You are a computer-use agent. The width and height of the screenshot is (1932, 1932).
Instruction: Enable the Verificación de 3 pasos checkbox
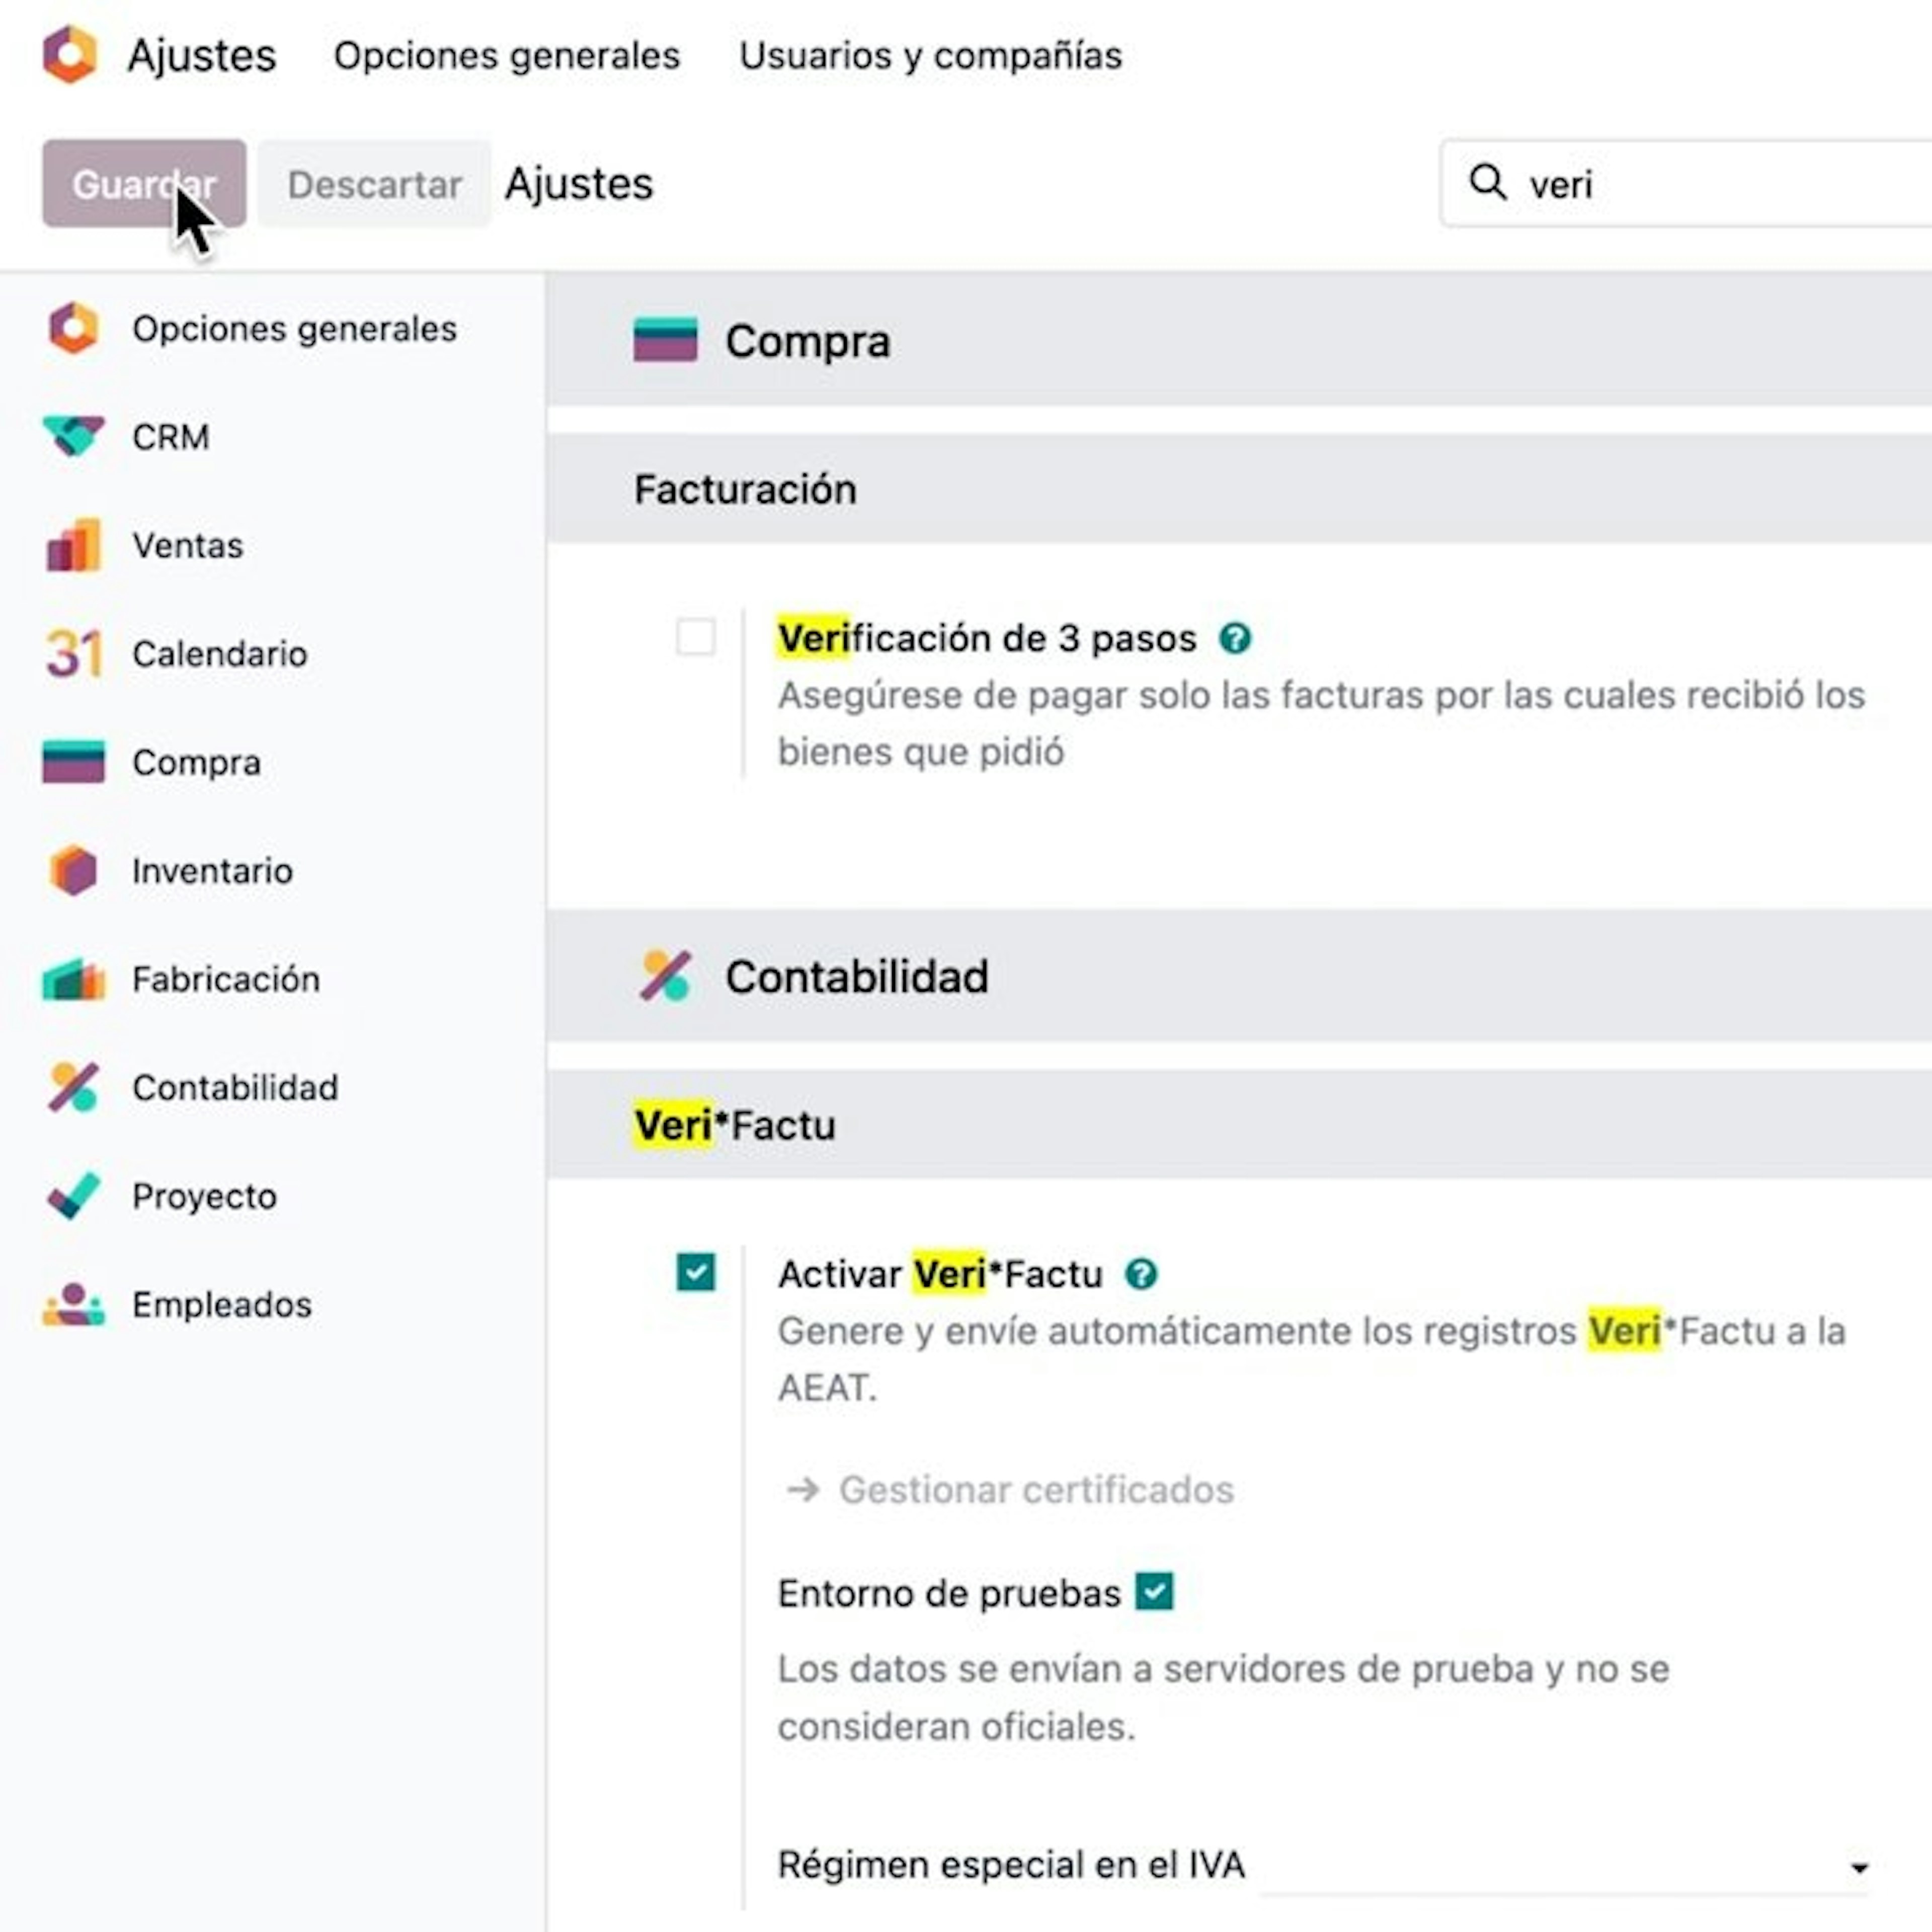[696, 637]
